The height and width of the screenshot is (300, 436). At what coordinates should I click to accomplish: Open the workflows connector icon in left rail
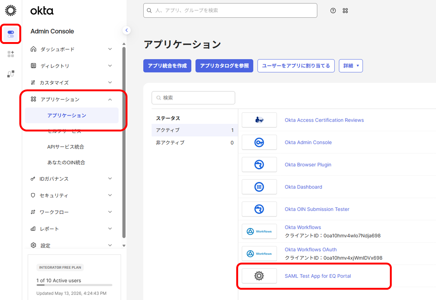pos(11,74)
